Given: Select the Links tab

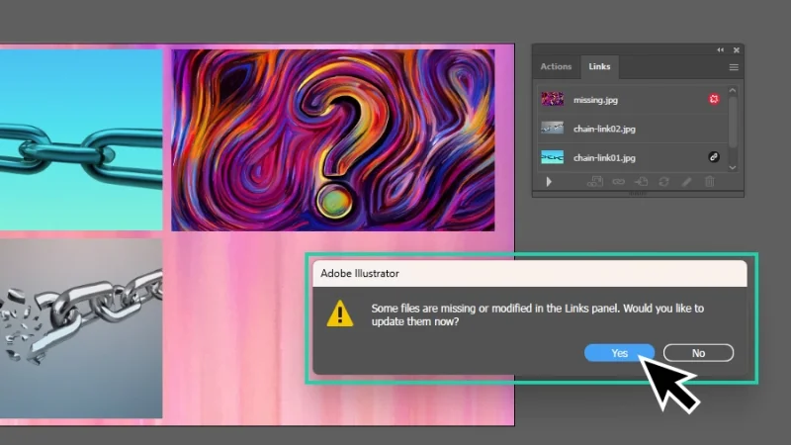Looking at the screenshot, I should pos(599,67).
